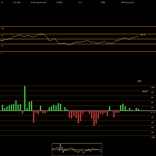Select the 'SI(TM)' header text
156x156 pixels.
[x=59, y=2]
